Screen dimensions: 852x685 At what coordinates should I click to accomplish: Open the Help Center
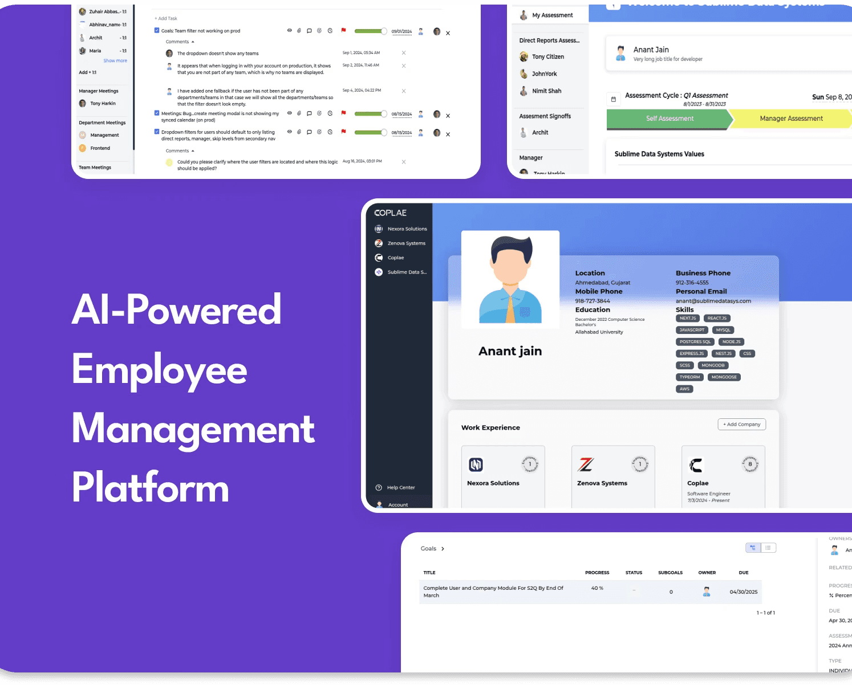[395, 488]
